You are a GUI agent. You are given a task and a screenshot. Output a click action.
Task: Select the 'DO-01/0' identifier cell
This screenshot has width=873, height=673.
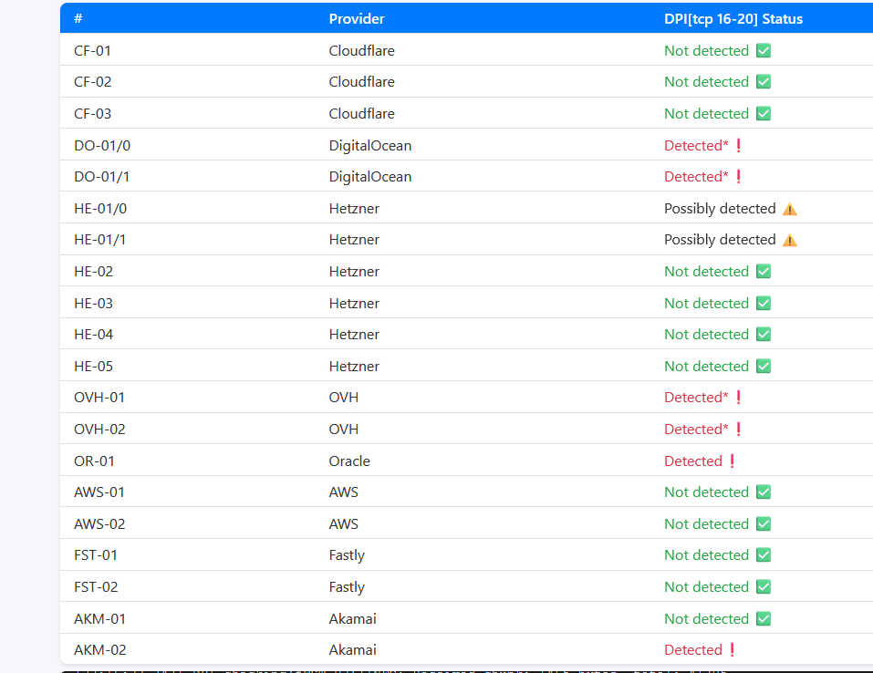[102, 145]
